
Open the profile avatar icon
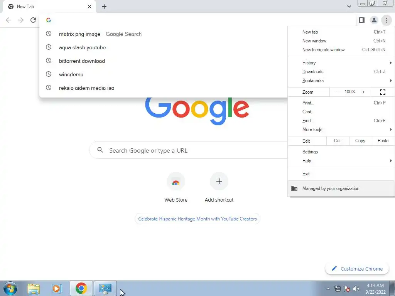[374, 20]
